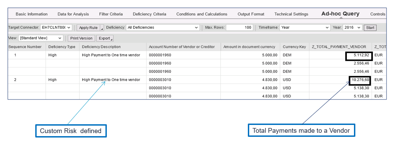395x147 pixels.
Task: Open the Export menu button
Action: 105,38
